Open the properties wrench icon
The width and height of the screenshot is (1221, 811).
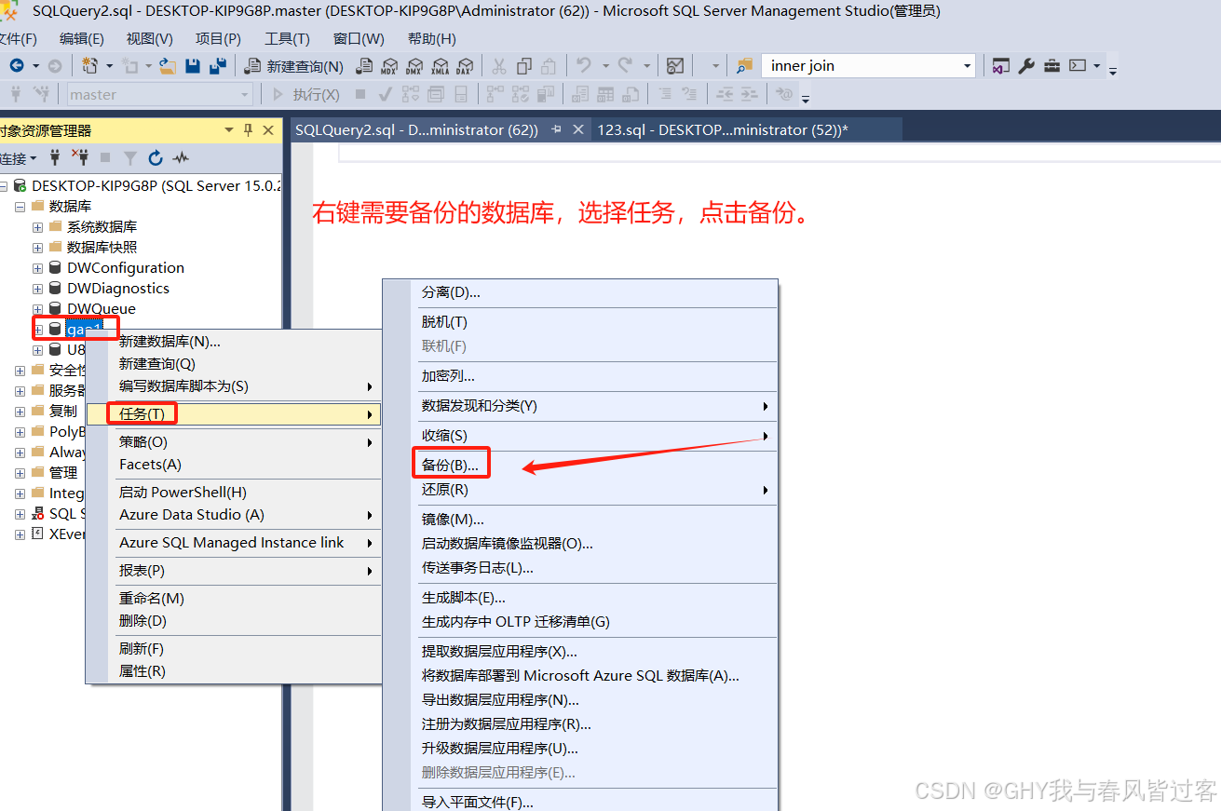tap(1026, 66)
